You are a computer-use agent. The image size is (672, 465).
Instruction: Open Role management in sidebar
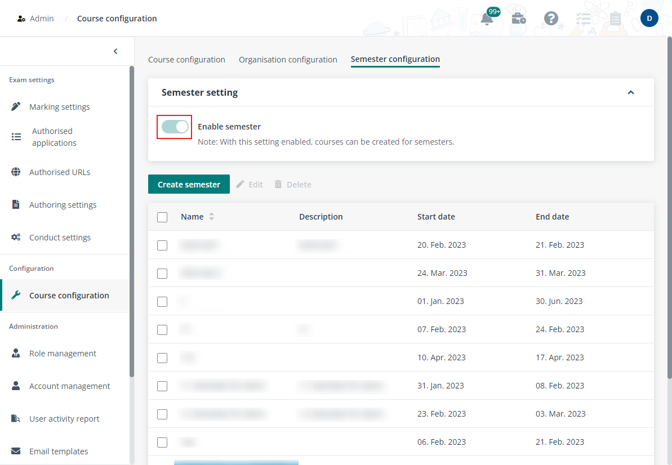64,353
